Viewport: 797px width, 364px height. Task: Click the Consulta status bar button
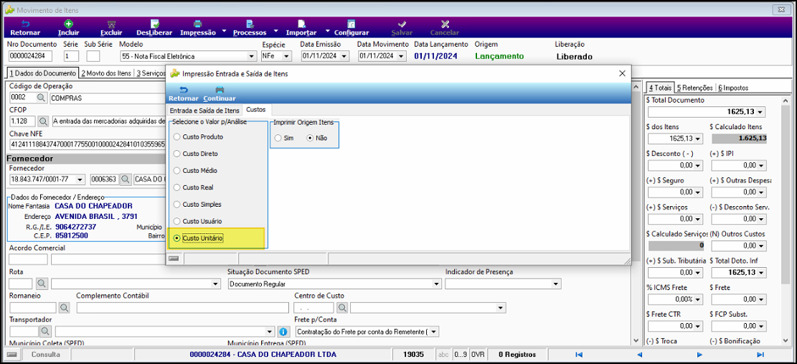(x=46, y=355)
